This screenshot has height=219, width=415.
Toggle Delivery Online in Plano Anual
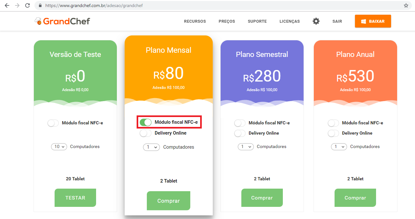click(333, 133)
